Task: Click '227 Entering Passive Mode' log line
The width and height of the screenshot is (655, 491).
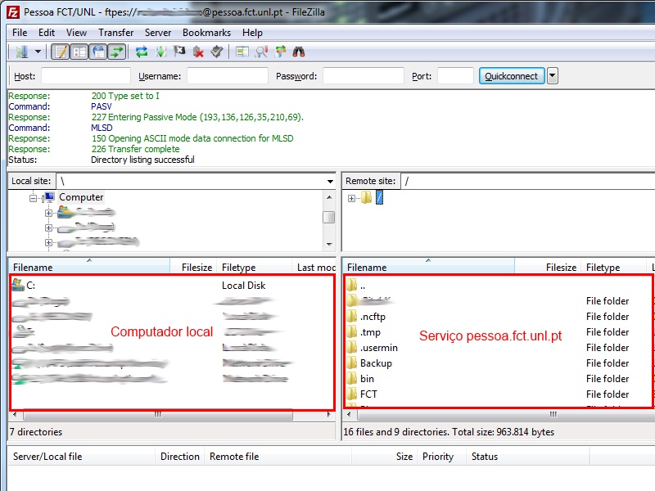Action: (197, 117)
